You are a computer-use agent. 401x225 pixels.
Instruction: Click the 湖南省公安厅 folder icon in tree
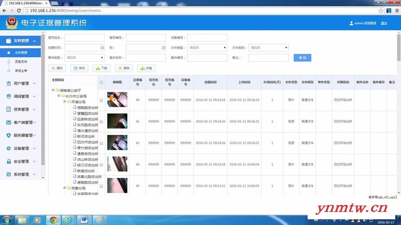click(x=57, y=90)
